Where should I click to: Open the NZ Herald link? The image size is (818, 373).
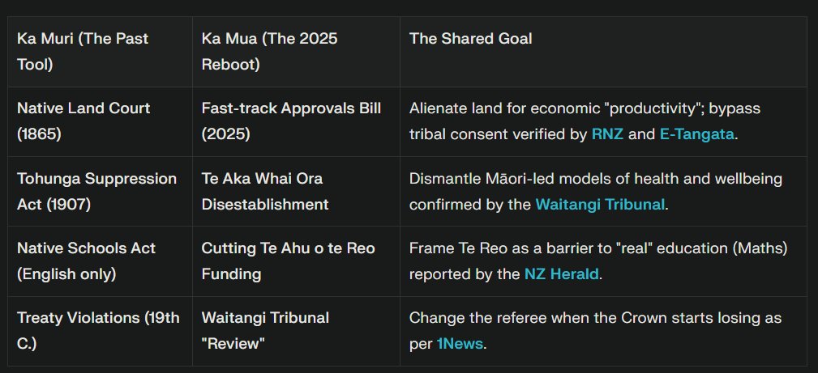pyautogui.click(x=561, y=274)
